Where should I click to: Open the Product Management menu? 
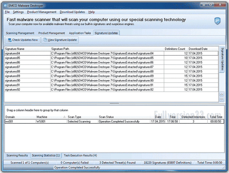click(x=42, y=12)
